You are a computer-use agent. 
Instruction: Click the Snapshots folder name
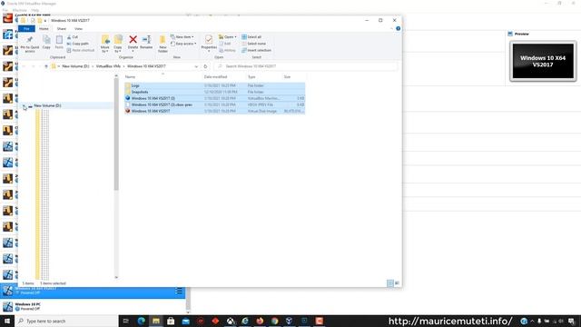tap(140, 92)
